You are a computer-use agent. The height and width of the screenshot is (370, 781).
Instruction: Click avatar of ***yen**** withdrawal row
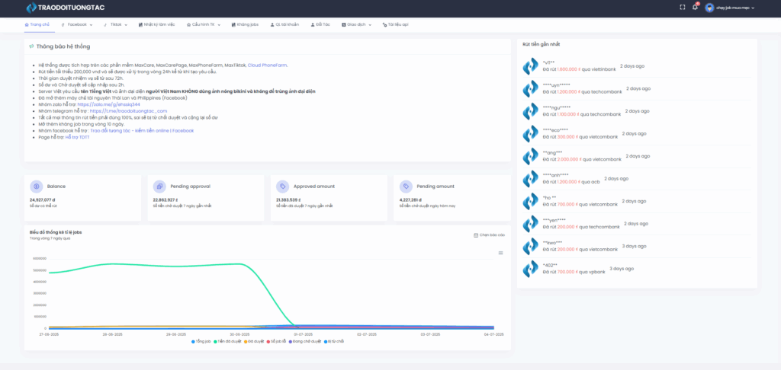(531, 224)
